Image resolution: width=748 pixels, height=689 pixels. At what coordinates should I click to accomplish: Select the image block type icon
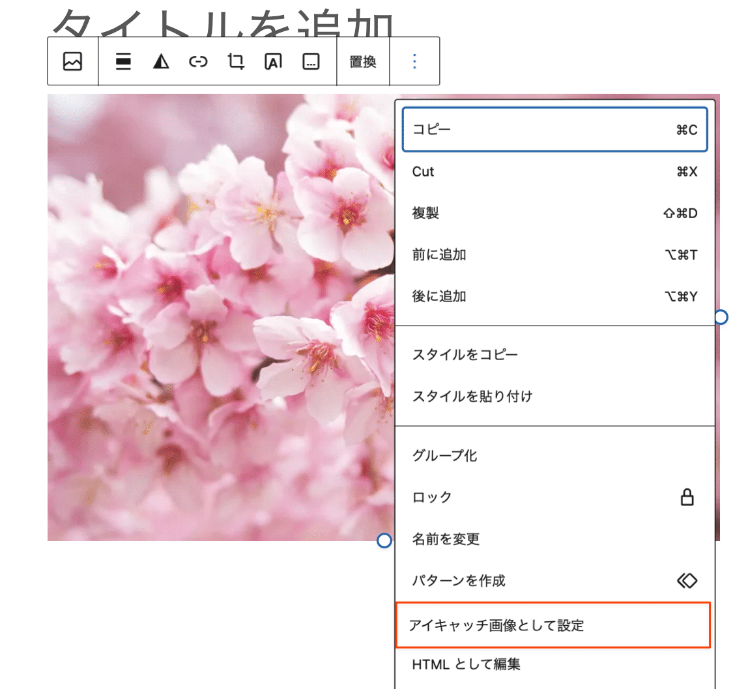point(72,61)
